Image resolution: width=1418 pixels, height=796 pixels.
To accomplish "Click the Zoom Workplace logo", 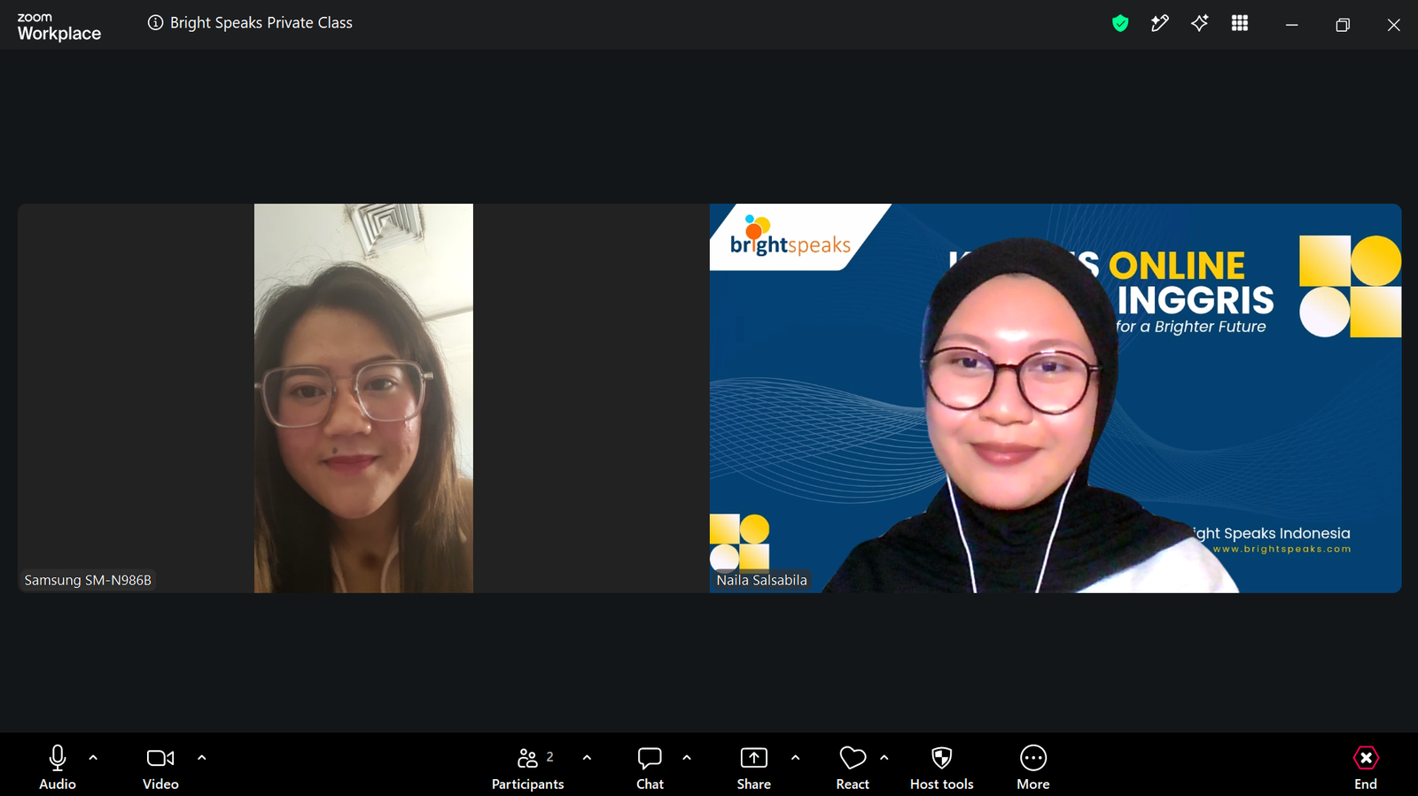I will coord(58,27).
